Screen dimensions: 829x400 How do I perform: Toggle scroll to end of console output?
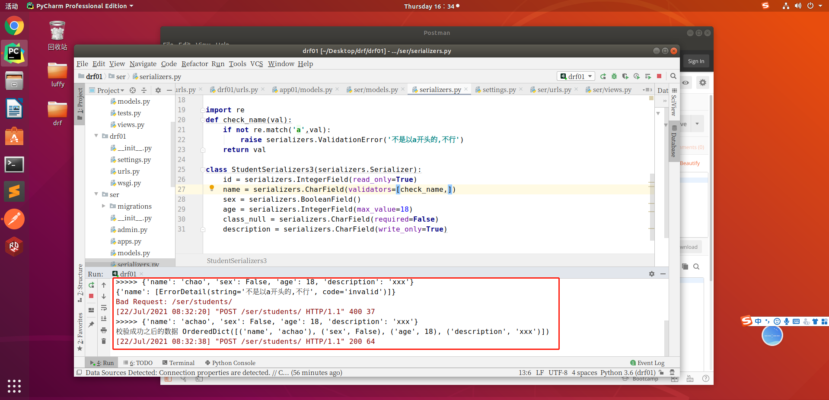(104, 319)
